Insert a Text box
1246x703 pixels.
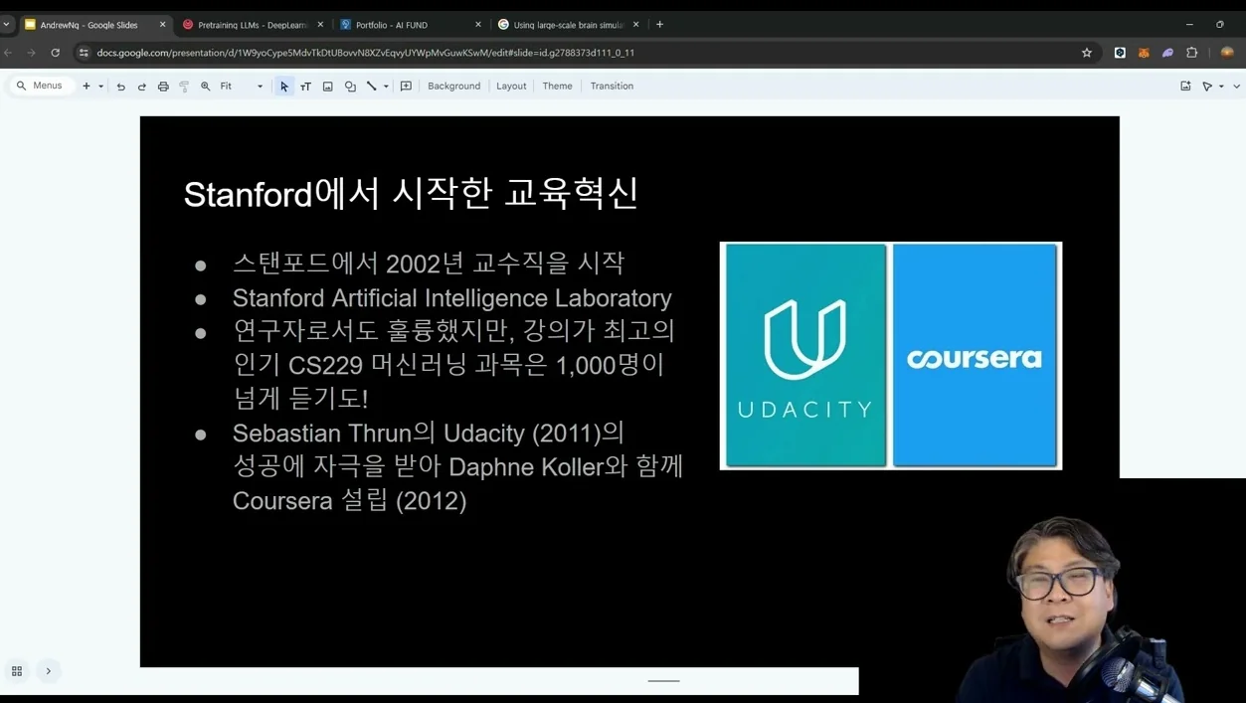point(306,87)
